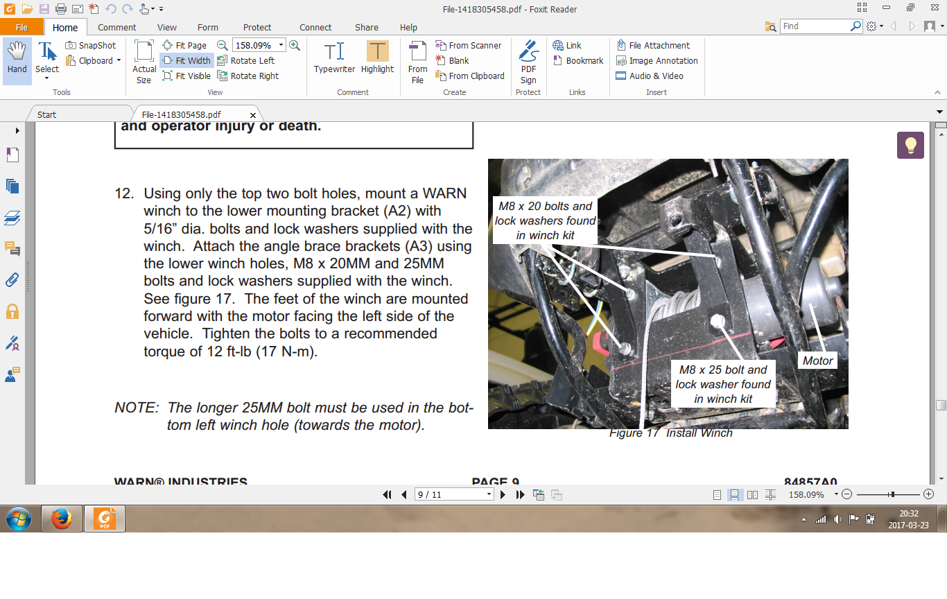The width and height of the screenshot is (947, 599).
Task: Create a PDF From Clipboard
Action: click(x=470, y=76)
